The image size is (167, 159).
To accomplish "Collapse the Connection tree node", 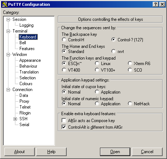I will point(8,90).
